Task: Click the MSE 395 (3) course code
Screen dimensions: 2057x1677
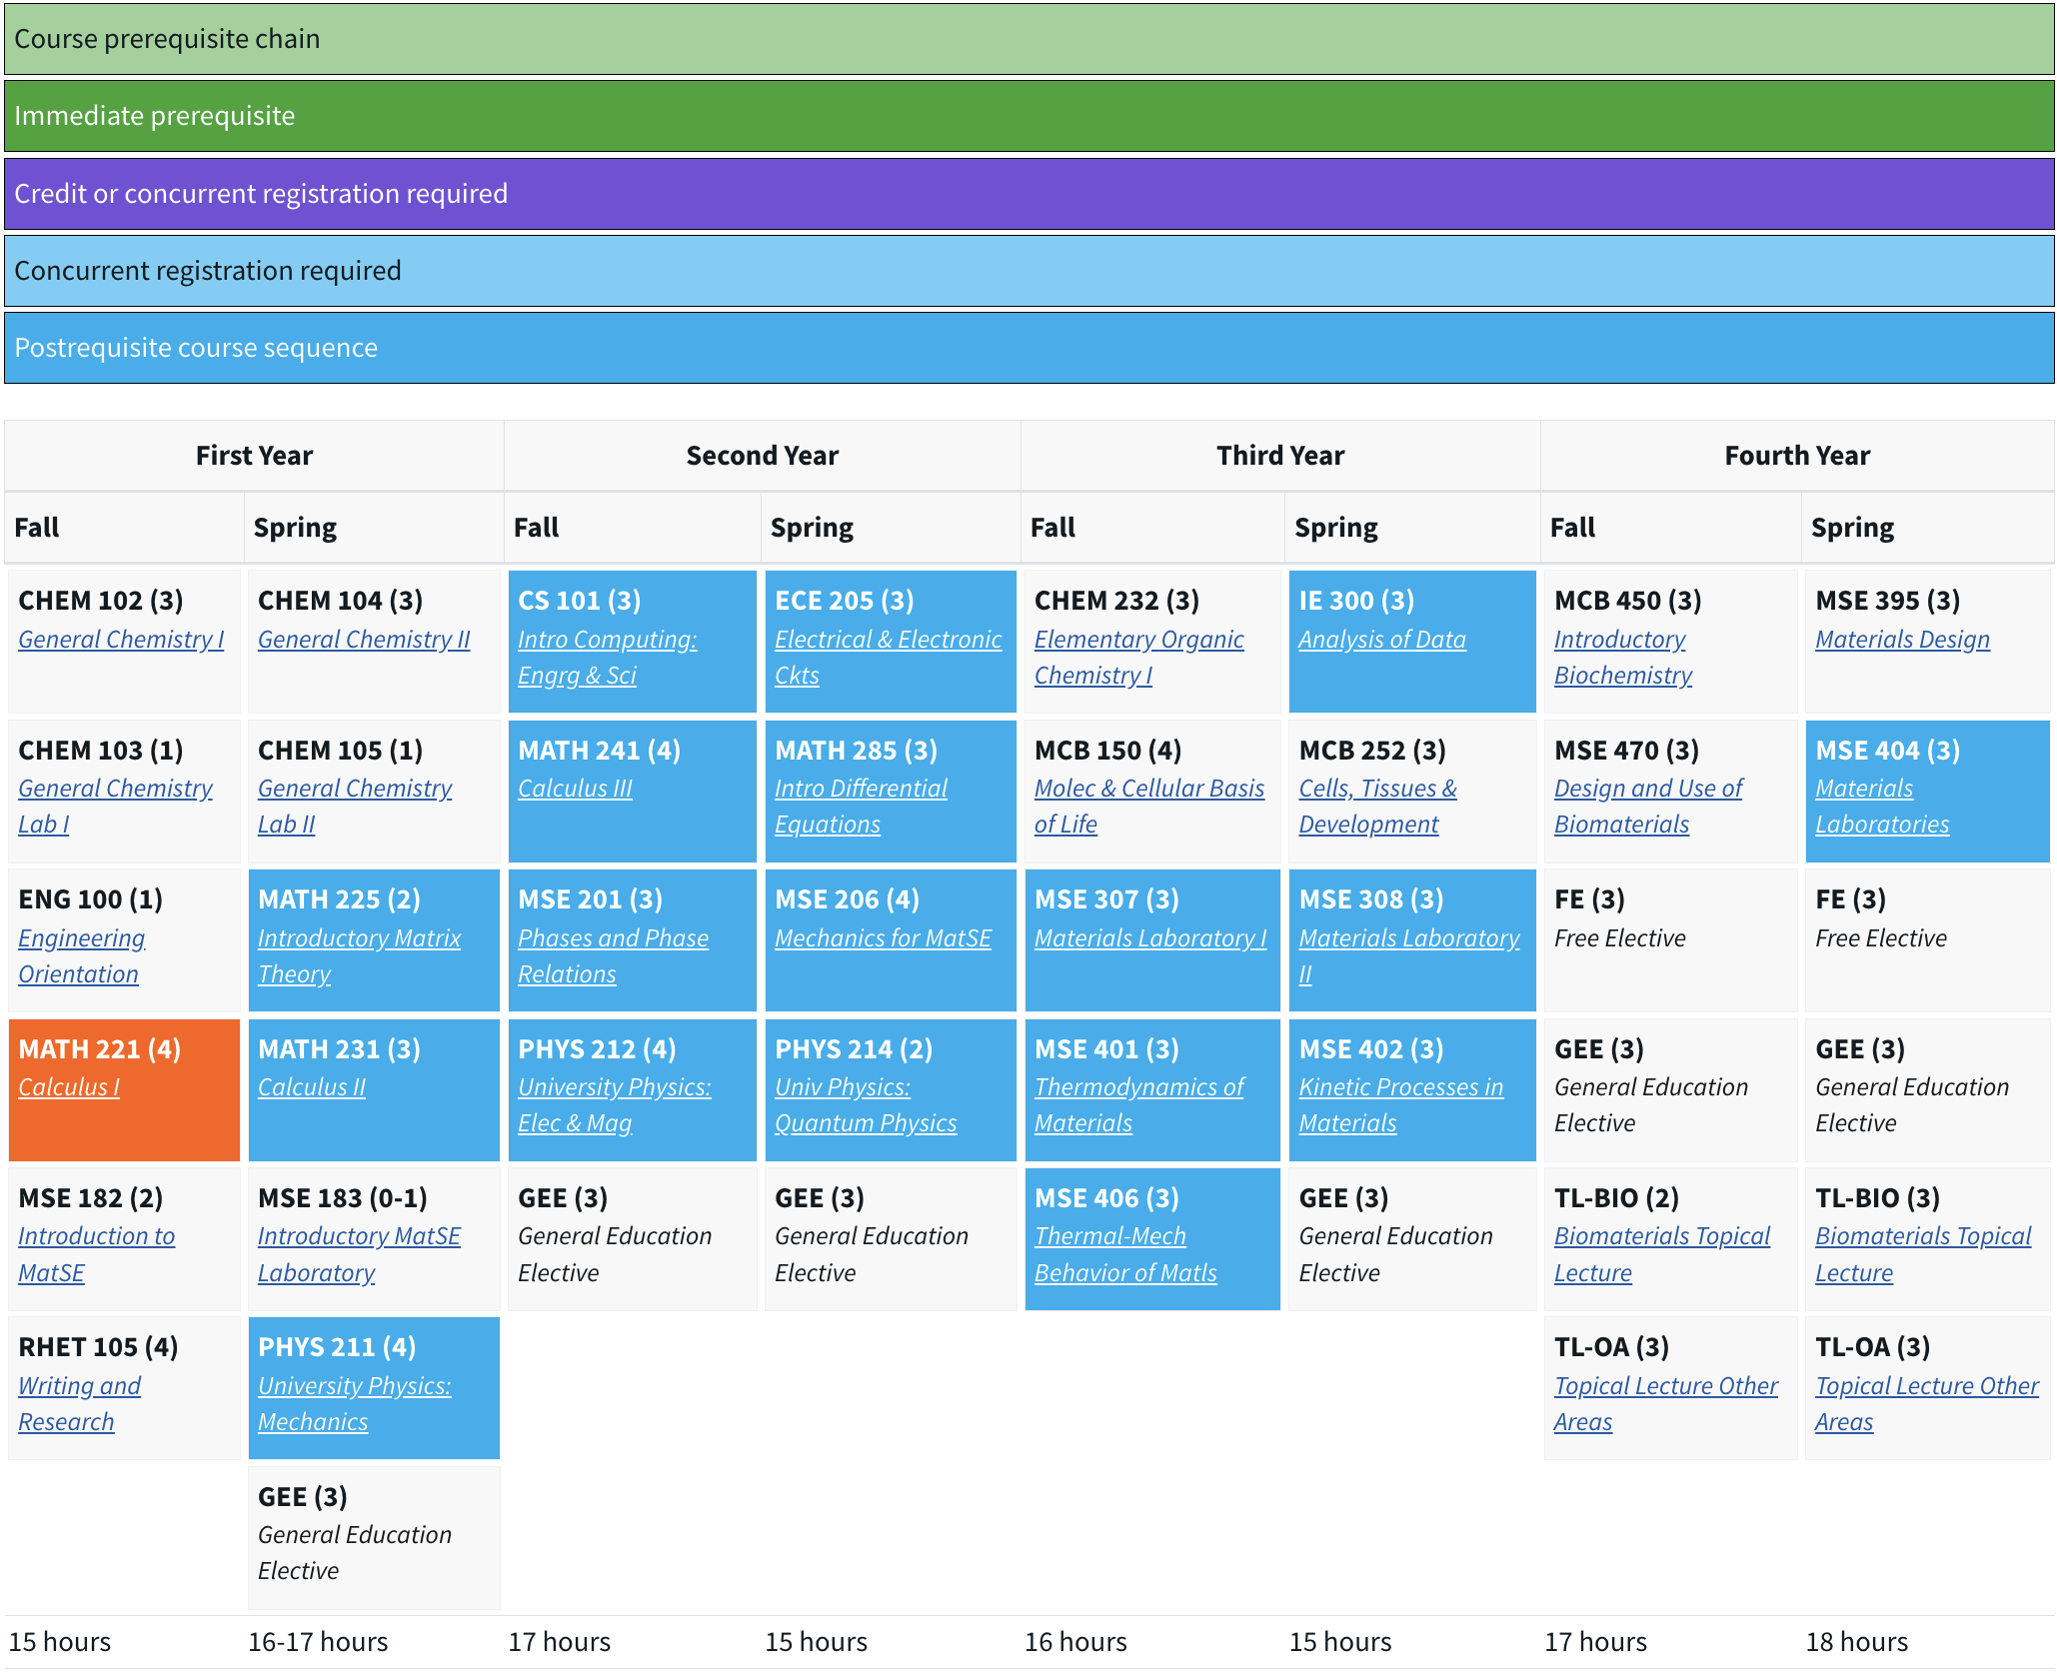Action: click(1887, 601)
